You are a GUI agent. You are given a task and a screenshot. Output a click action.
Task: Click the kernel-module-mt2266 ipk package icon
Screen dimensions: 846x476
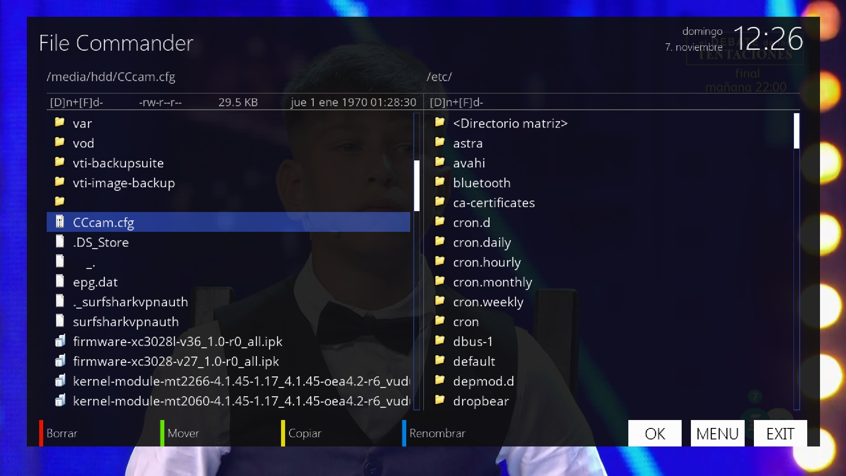click(x=60, y=381)
